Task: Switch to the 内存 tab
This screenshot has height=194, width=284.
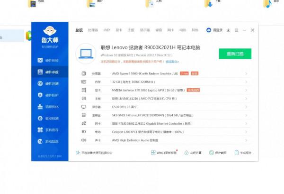Action: tap(106, 30)
